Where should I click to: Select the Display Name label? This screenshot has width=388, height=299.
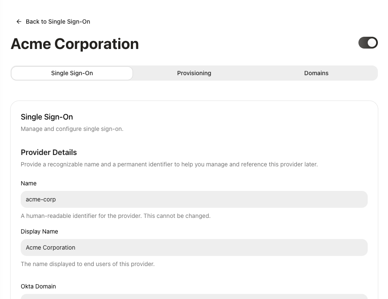39,231
